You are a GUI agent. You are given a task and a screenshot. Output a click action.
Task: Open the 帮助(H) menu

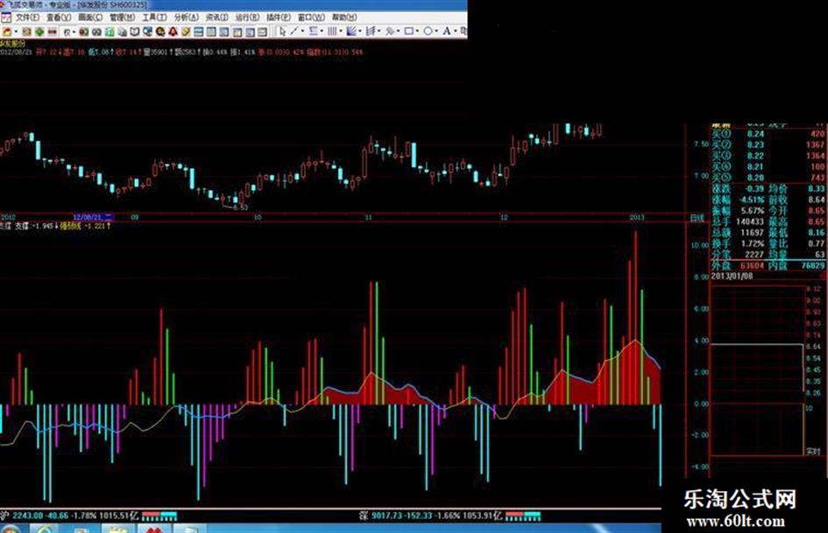coord(344,18)
